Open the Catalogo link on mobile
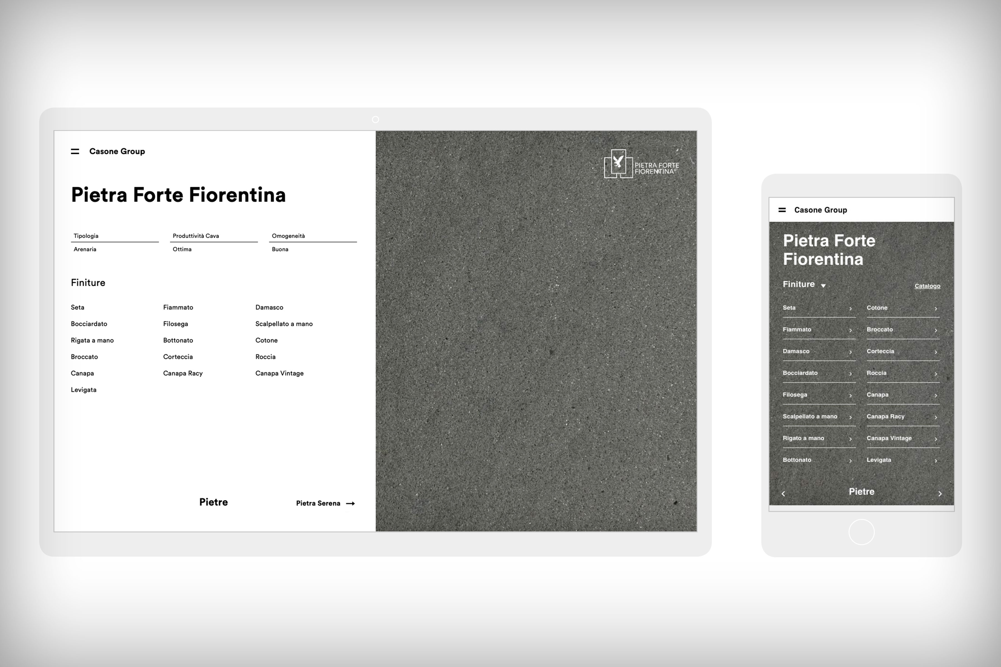This screenshot has width=1001, height=667. (x=927, y=286)
